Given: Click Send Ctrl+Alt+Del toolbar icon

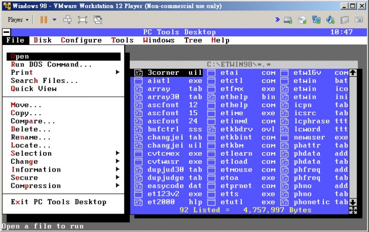Looking at the screenshot, I should pos(68,20).
